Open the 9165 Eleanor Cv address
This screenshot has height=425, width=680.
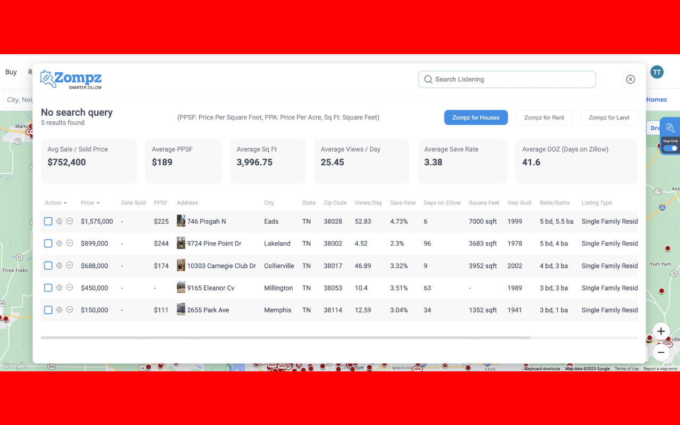tap(211, 288)
